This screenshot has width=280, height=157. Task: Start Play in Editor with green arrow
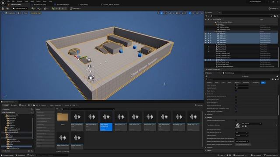(53, 8)
